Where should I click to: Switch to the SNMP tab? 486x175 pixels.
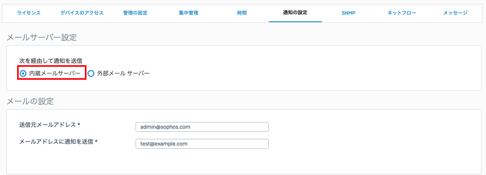[x=349, y=13]
